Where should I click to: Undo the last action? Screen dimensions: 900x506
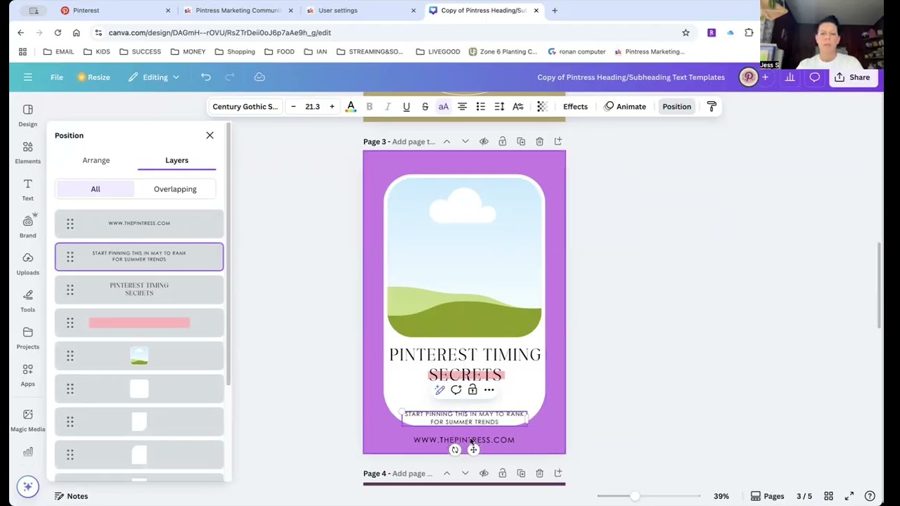[x=205, y=77]
